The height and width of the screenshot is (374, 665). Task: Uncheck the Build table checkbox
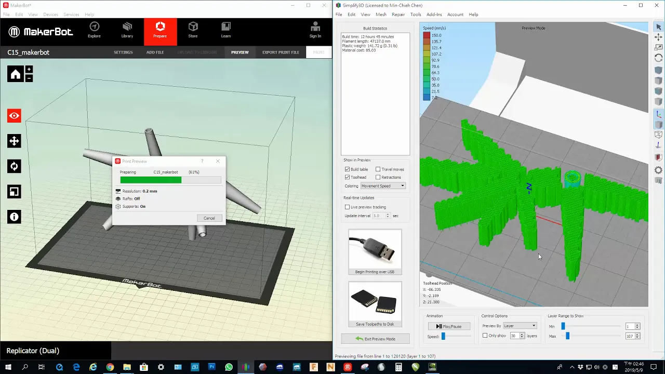point(347,169)
